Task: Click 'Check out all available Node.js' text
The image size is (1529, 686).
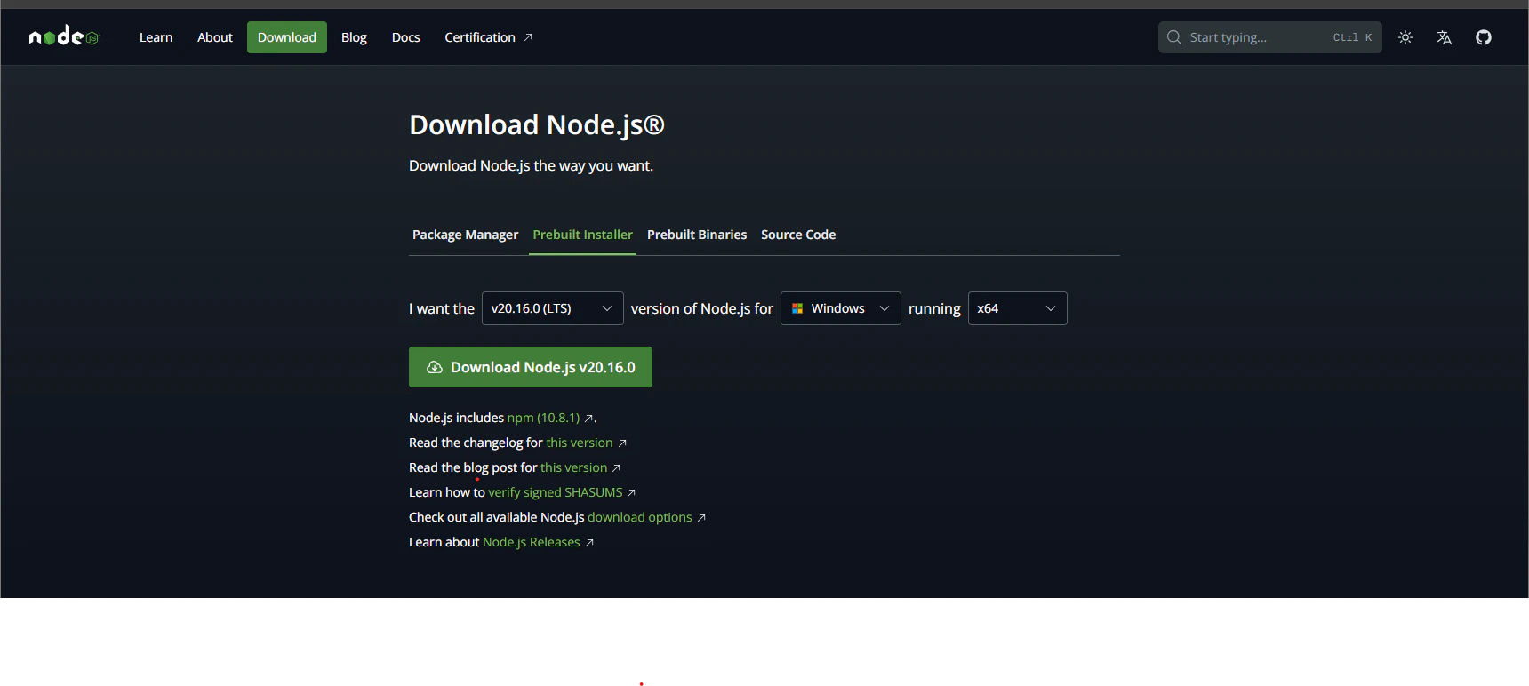Action: click(497, 517)
